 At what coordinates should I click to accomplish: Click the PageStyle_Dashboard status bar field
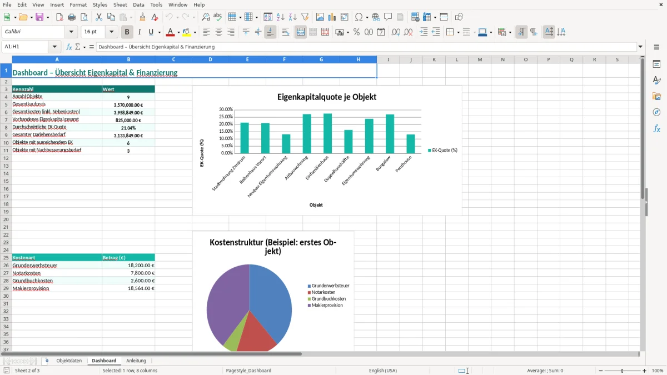click(249, 371)
